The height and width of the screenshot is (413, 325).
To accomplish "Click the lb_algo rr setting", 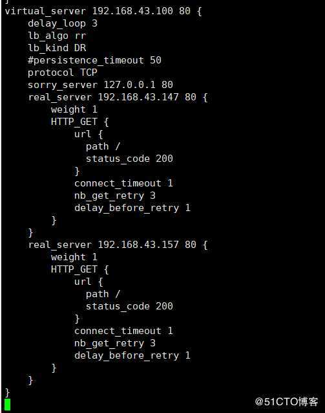I will (x=57, y=36).
